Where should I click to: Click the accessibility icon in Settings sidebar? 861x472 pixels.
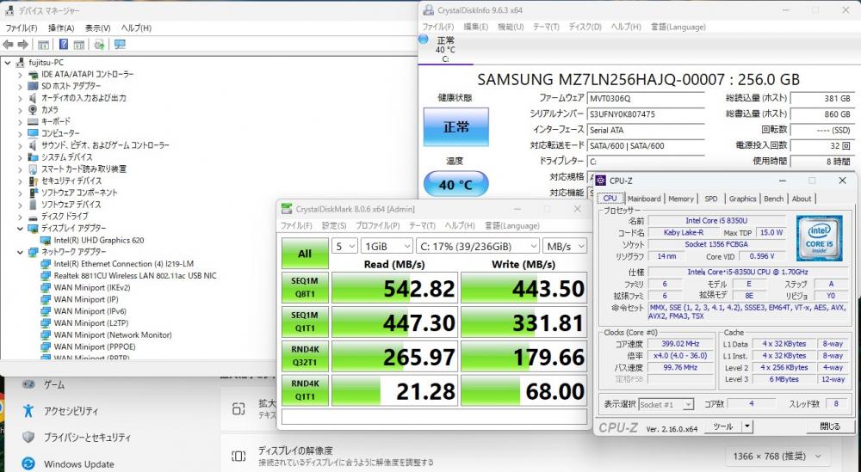pyautogui.click(x=28, y=410)
